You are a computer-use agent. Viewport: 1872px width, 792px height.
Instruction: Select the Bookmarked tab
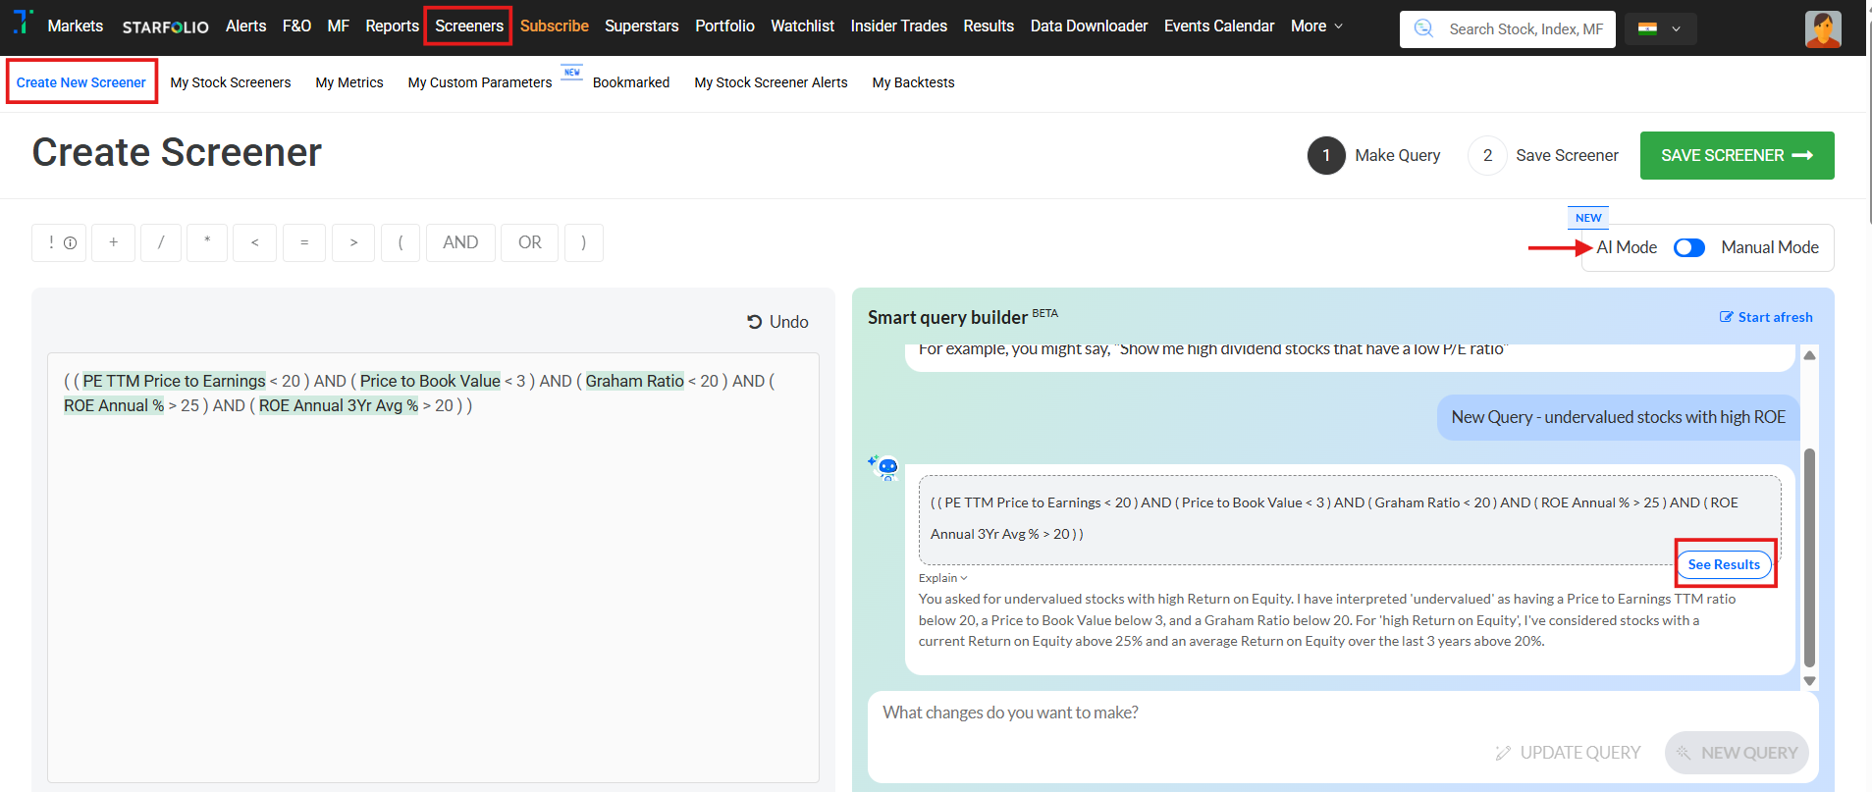(x=631, y=82)
